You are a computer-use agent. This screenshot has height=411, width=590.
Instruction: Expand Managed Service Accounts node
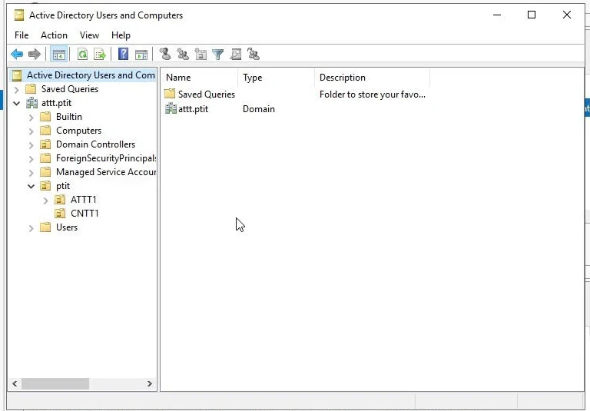31,173
